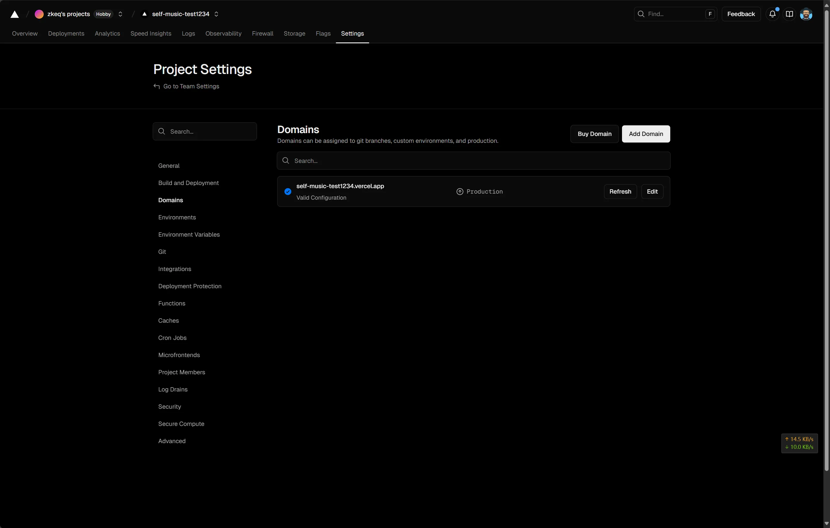Switch to the Overview tab

[x=25, y=33]
